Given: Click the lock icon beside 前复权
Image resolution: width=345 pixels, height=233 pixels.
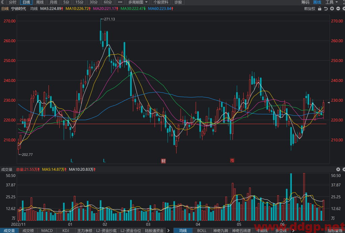Looking at the screenshot, I should (320, 8).
